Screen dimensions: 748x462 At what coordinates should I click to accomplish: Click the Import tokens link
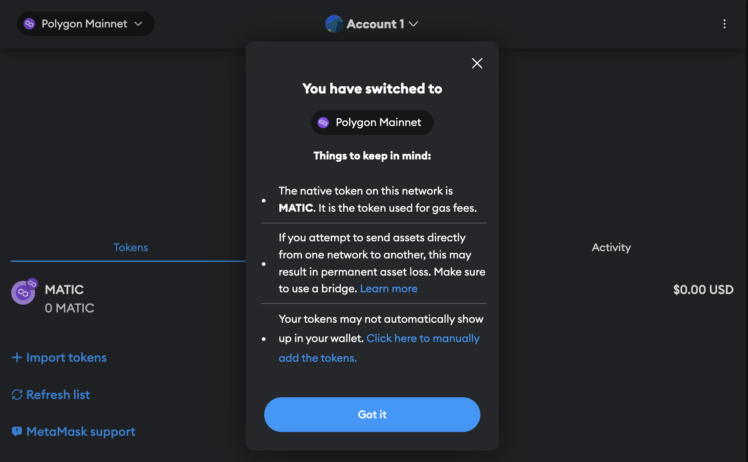(66, 357)
